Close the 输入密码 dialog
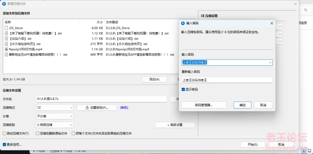This screenshot has width=313, height=154. (x=272, y=24)
